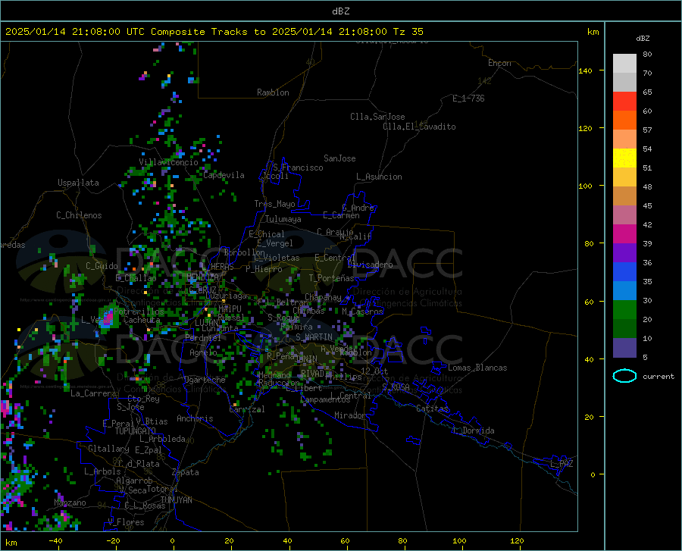Click the 'L_PAZ' label
682x551 pixels.
562,464
